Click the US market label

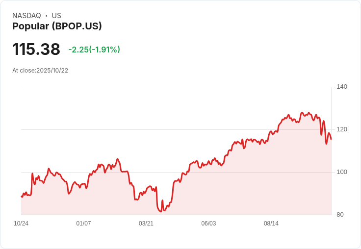pyautogui.click(x=56, y=16)
